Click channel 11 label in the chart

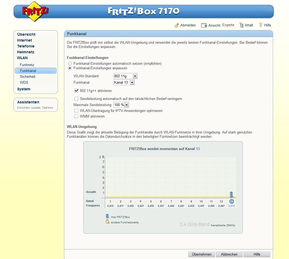[211, 201]
